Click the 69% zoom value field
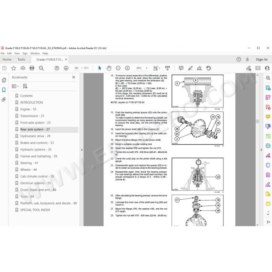The image size is (272, 272). click(139, 68)
